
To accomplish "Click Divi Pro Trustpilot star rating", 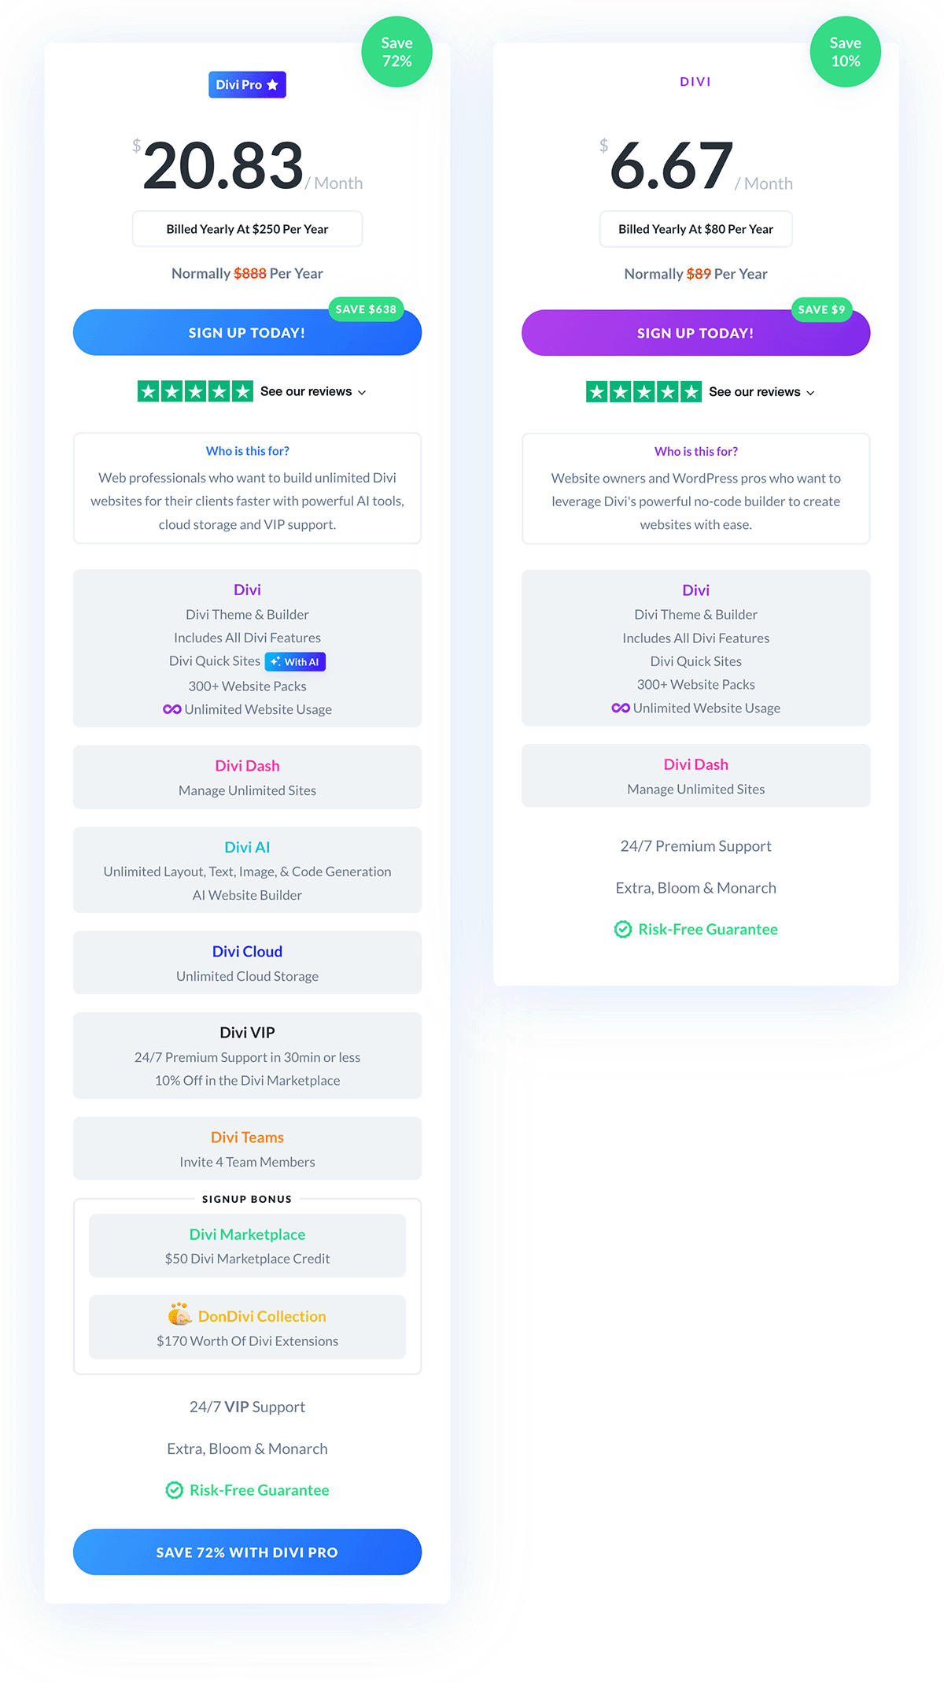I will (195, 391).
